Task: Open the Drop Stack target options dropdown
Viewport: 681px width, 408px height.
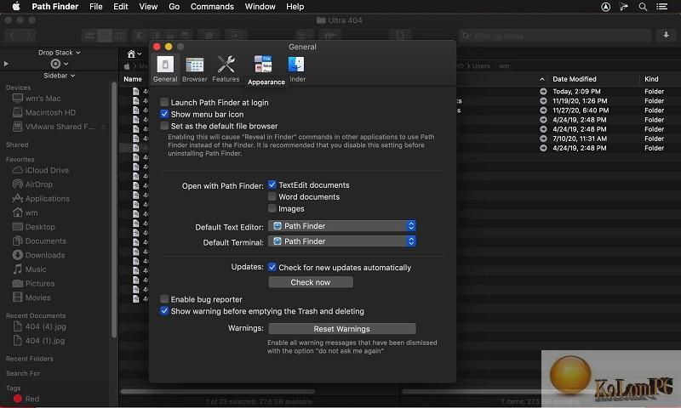Action: coord(59,64)
